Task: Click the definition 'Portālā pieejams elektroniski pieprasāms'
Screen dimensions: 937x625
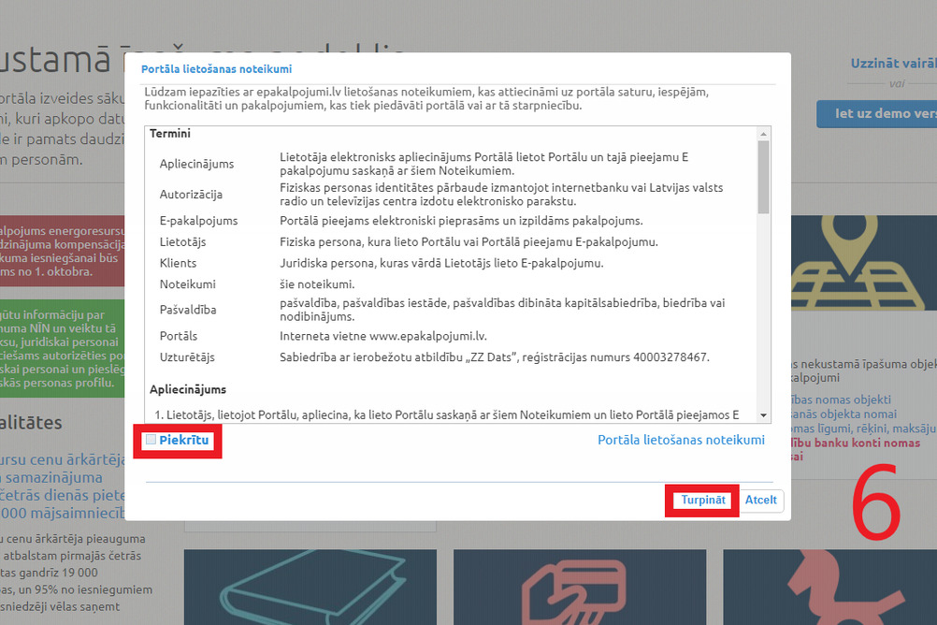Action: [x=461, y=221]
